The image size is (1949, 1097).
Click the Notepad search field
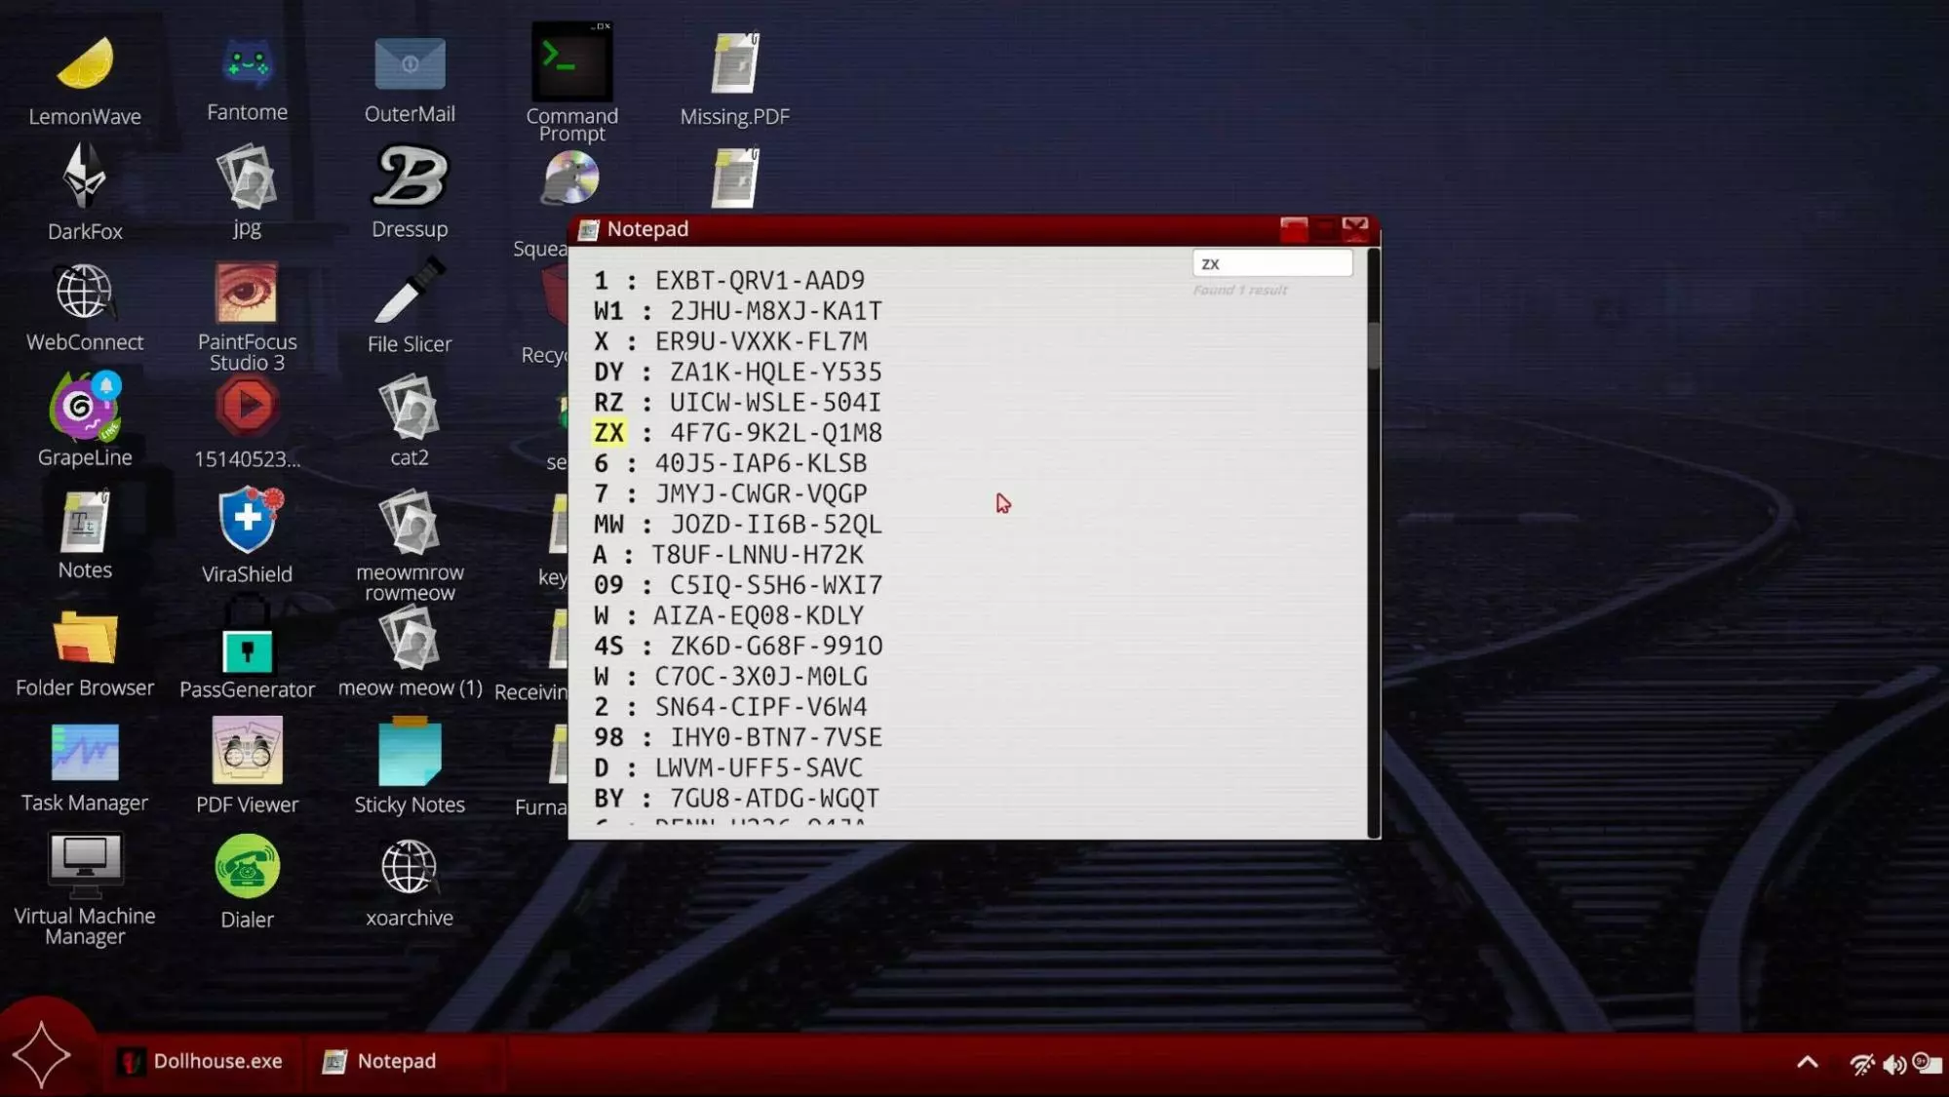tap(1271, 263)
